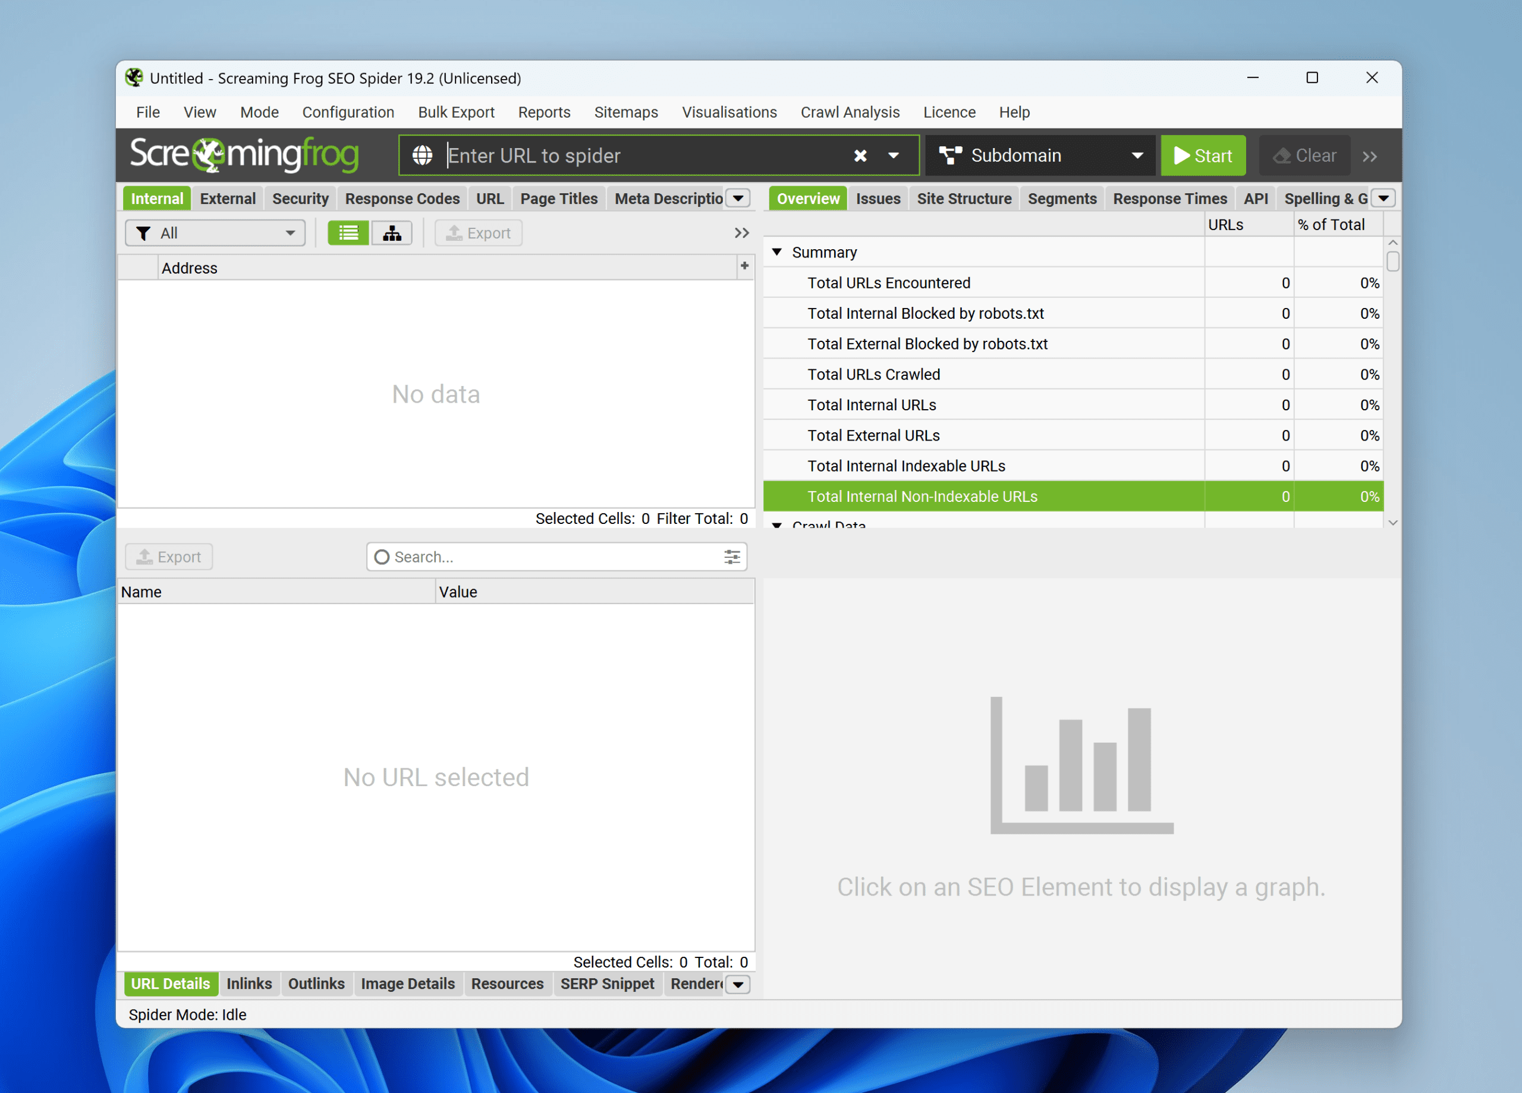Click the globe icon in URL bar
The height and width of the screenshot is (1093, 1522).
[422, 156]
